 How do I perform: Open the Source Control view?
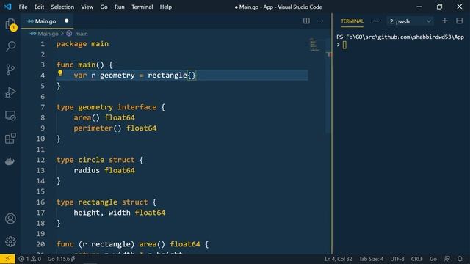tap(10, 70)
